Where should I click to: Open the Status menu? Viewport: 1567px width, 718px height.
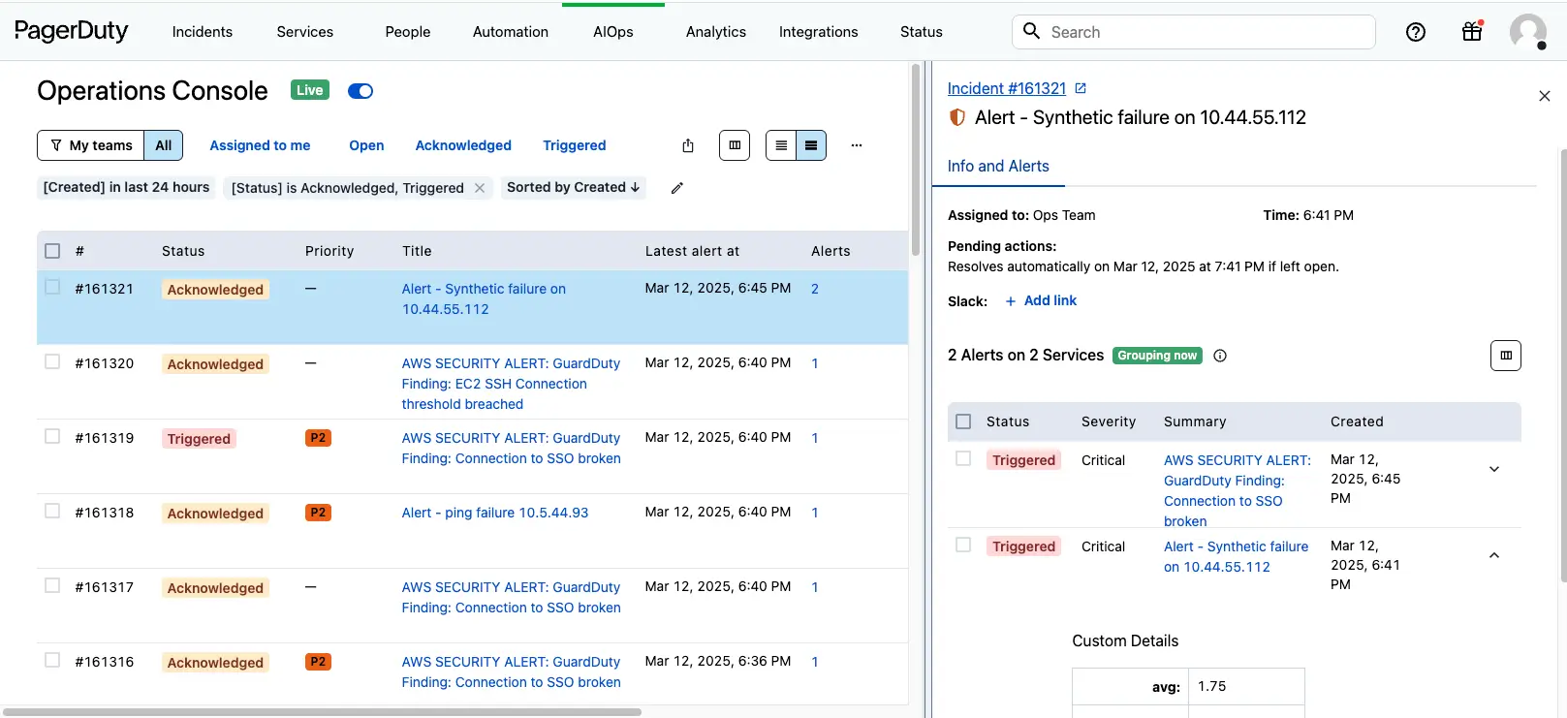(x=922, y=32)
